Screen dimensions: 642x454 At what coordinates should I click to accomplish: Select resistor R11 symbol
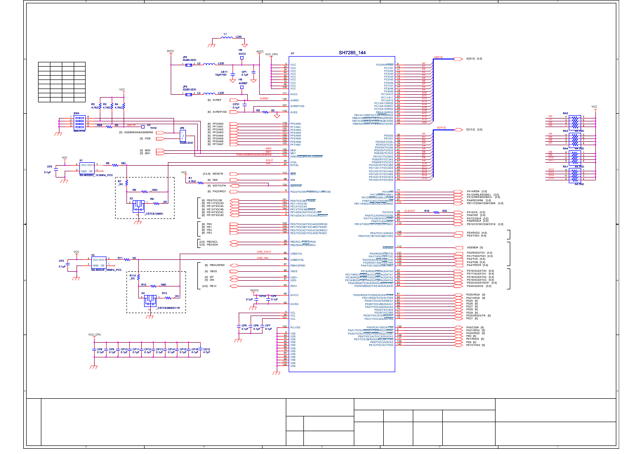[x=127, y=259]
